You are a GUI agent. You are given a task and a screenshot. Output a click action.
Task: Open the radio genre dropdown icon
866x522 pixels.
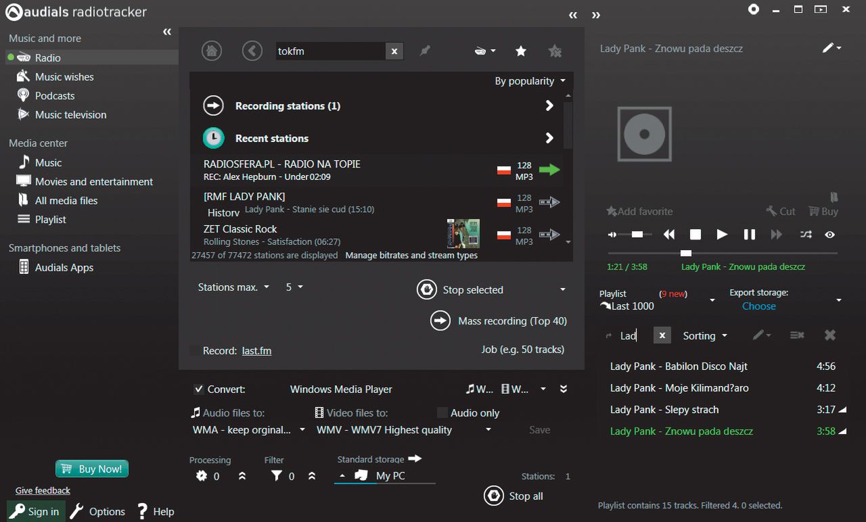pos(485,51)
